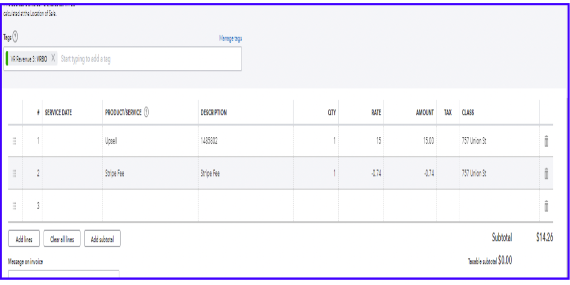570x285 pixels.
Task: Open Product/Service column help icon
Action: (x=146, y=113)
